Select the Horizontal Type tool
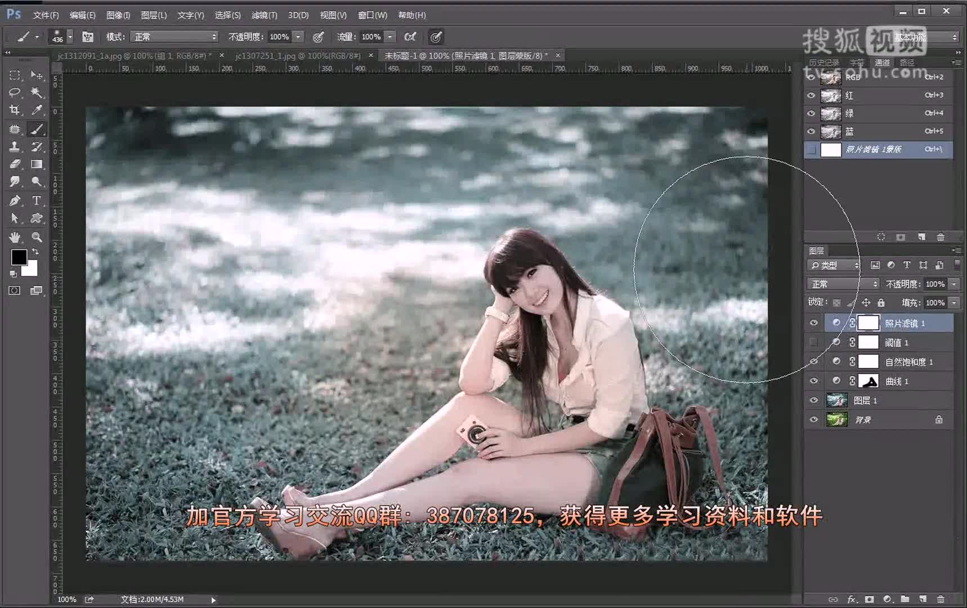The height and width of the screenshot is (608, 967). (x=37, y=200)
